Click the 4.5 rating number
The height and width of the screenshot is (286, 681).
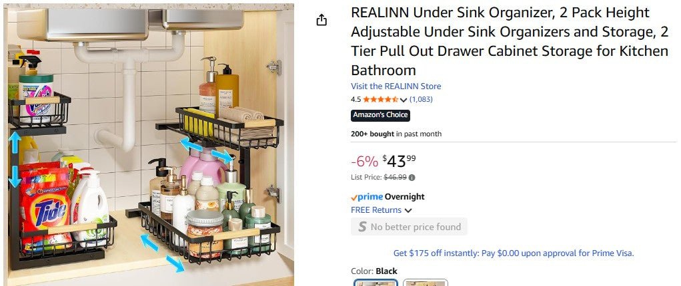pos(356,99)
